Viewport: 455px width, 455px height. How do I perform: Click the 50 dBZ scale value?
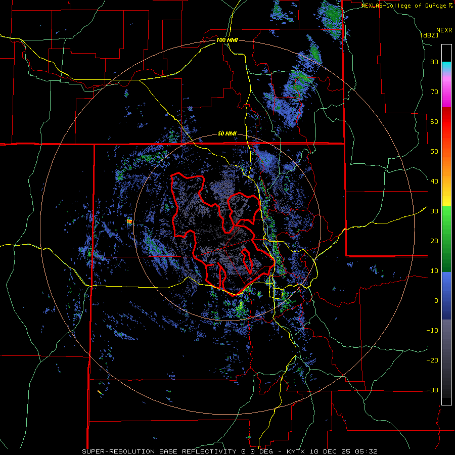pyautogui.click(x=434, y=152)
